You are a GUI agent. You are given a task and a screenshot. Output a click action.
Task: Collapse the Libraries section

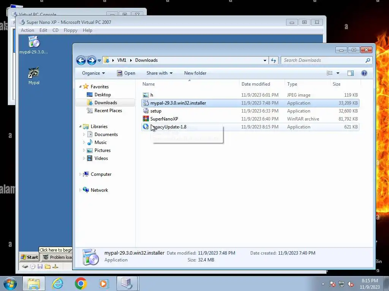click(80, 127)
